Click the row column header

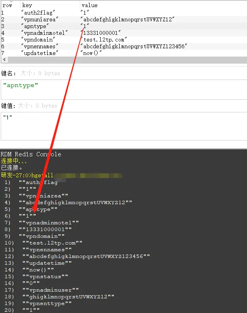coord(7,6)
